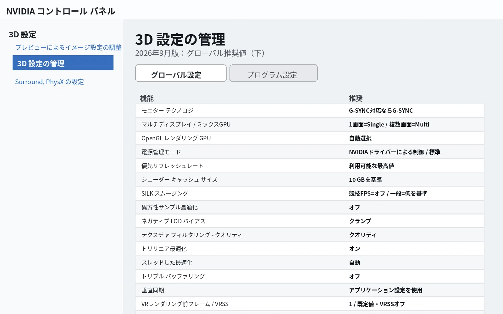Open the グローバル設定 tab

[181, 73]
